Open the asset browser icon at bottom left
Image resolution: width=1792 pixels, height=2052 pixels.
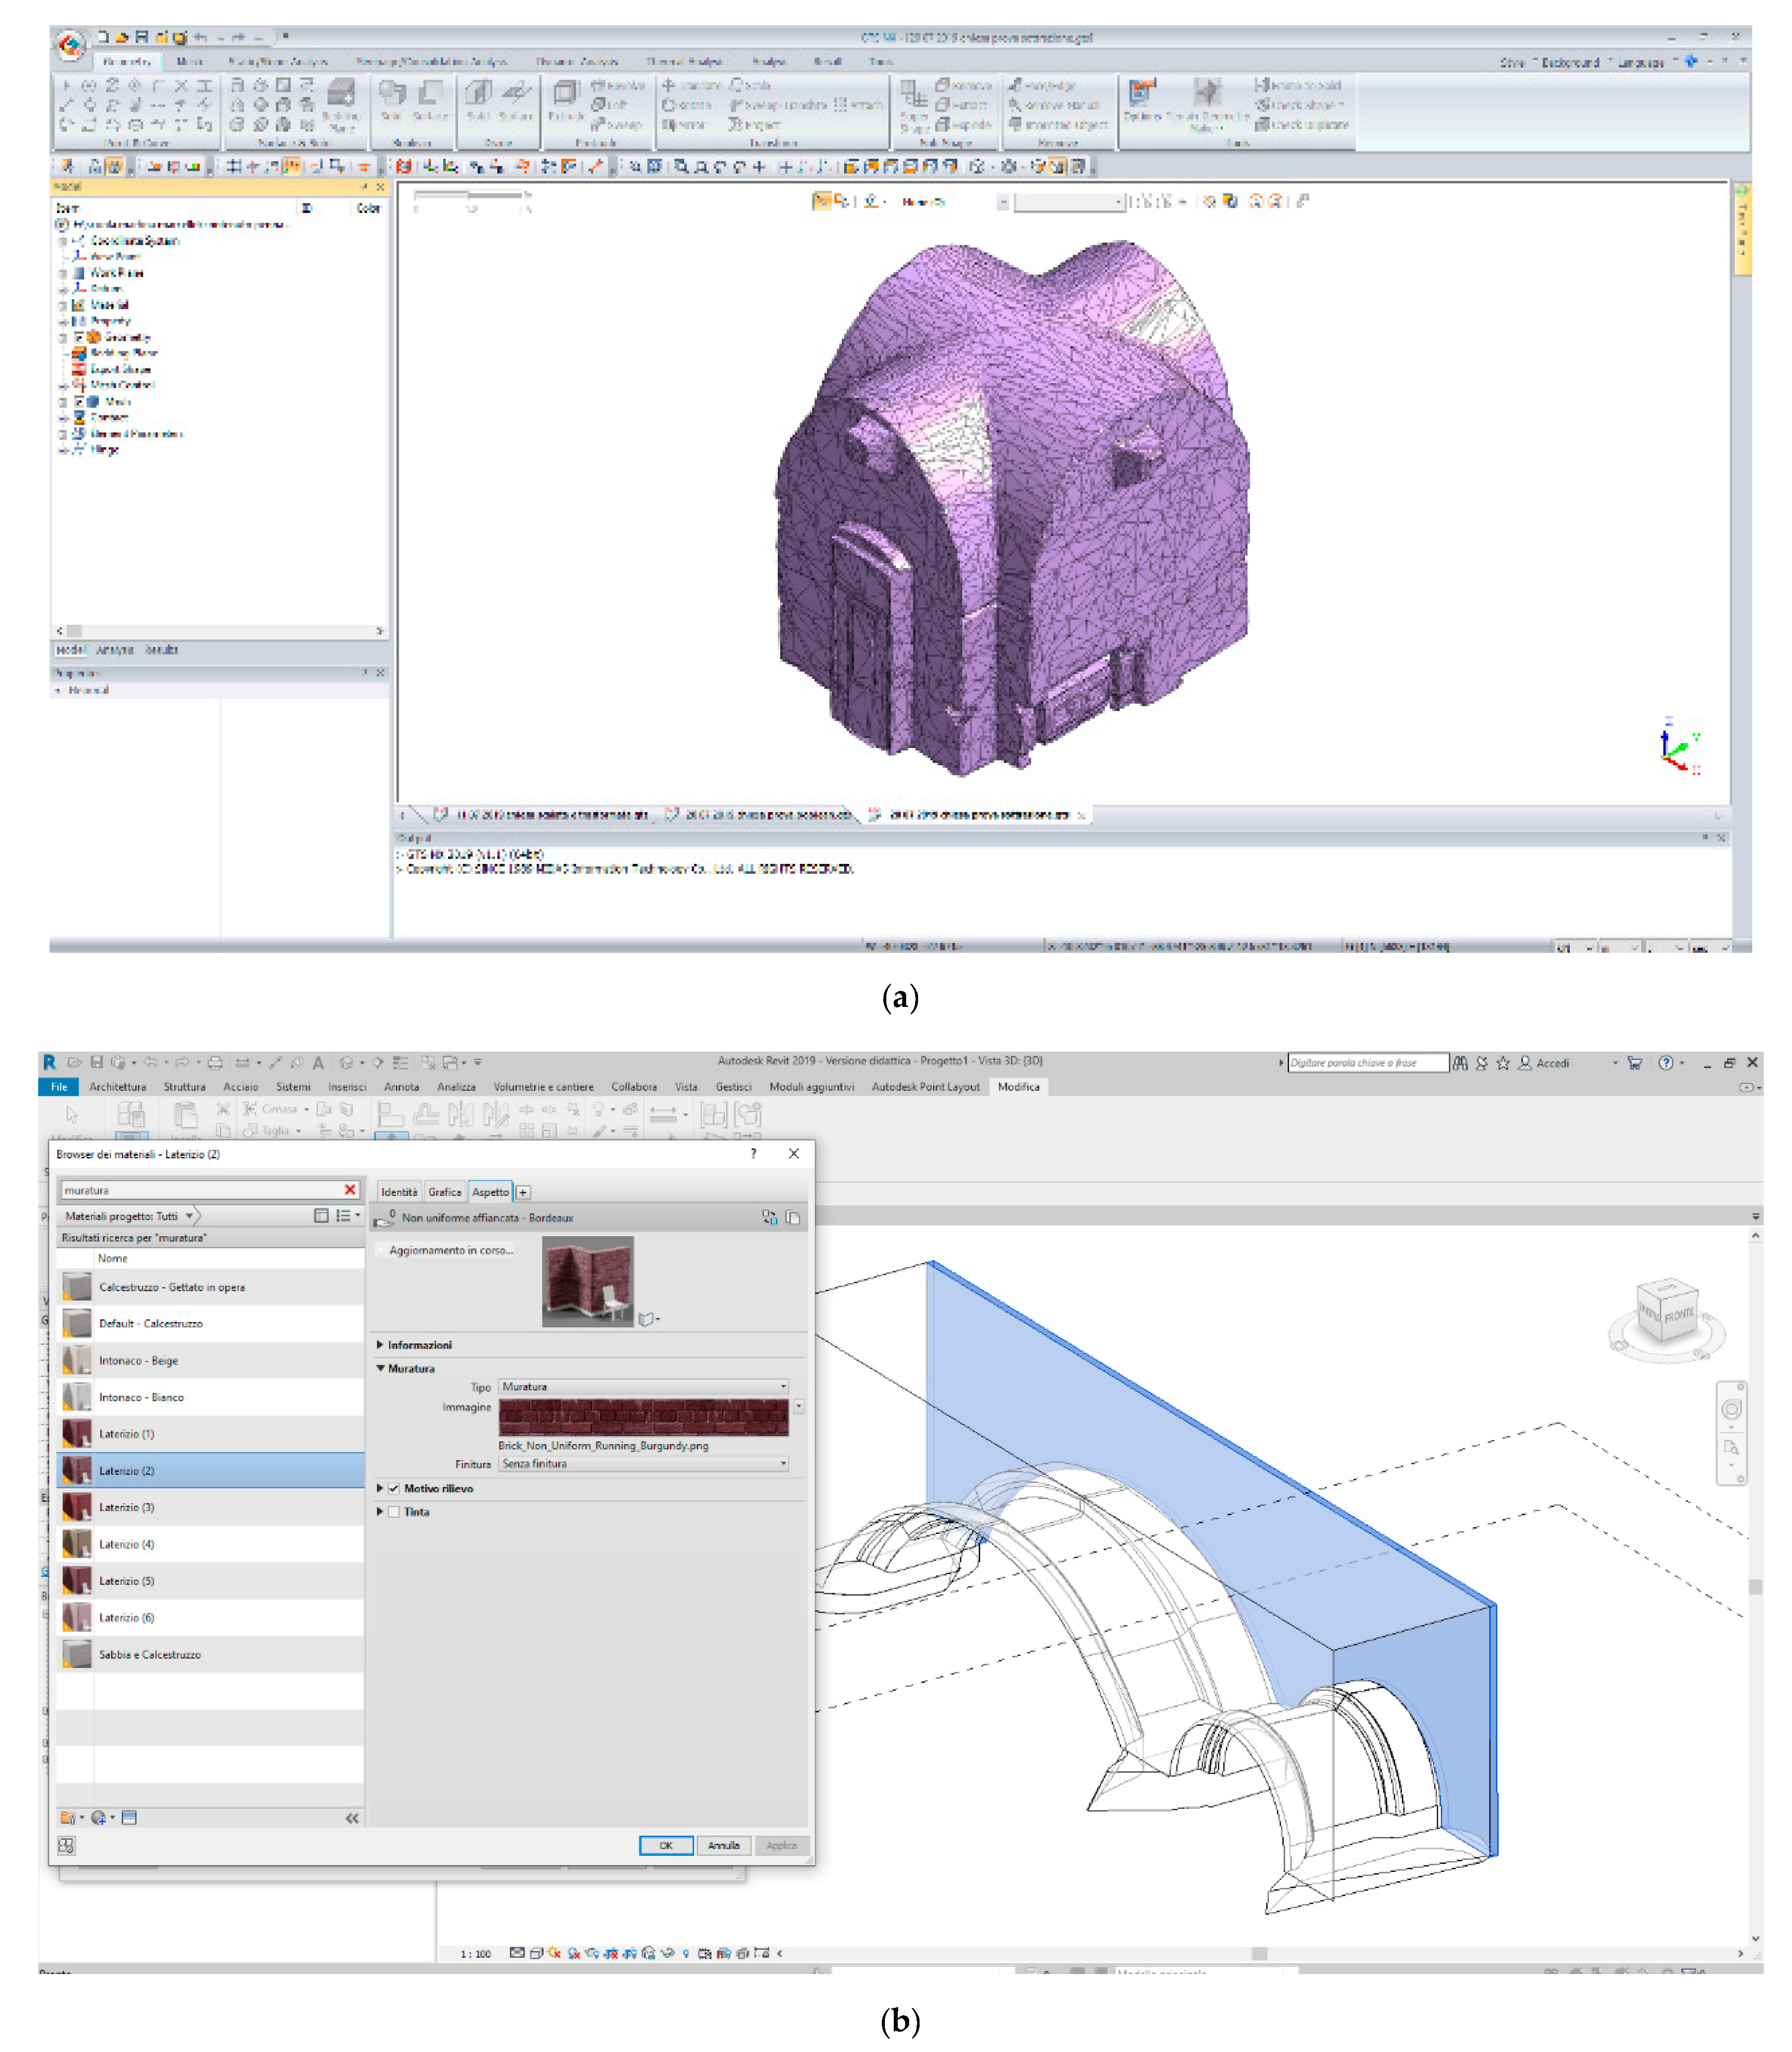66,1845
